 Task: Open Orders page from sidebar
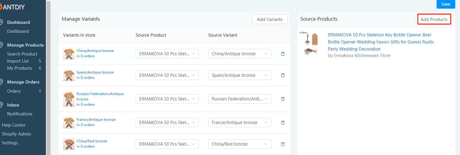(x=14, y=91)
